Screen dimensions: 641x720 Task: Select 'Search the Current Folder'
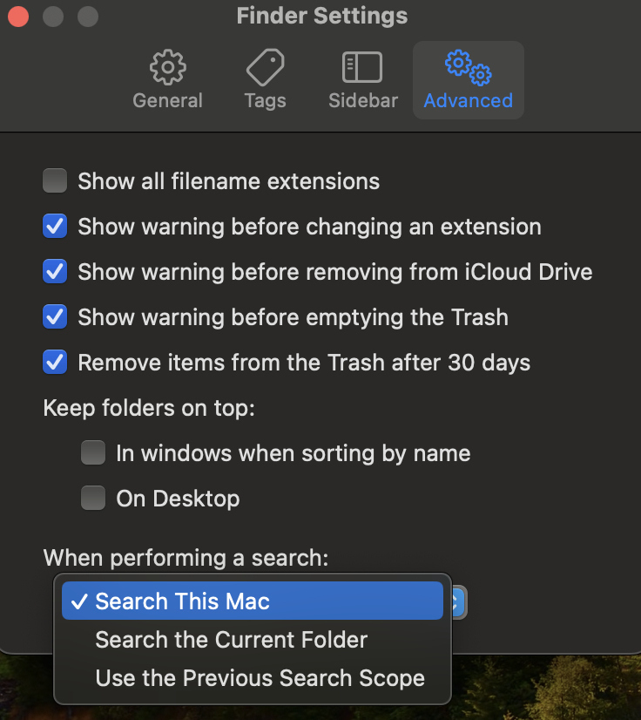pos(231,639)
